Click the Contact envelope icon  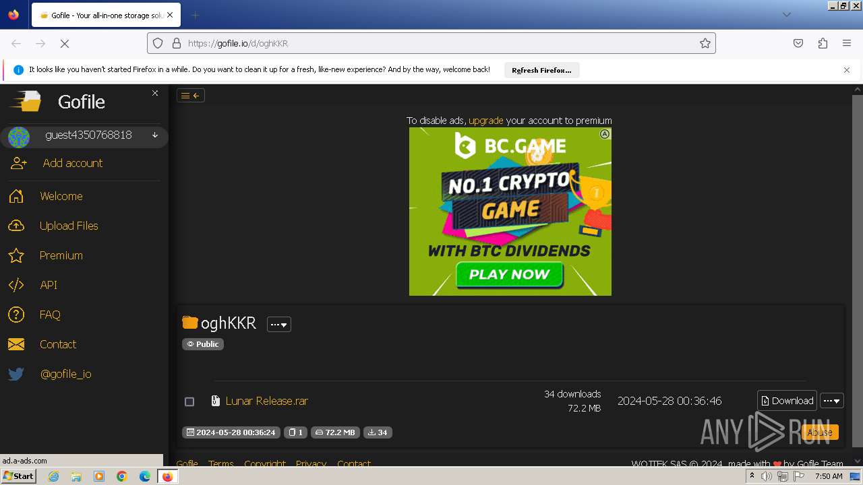16,344
